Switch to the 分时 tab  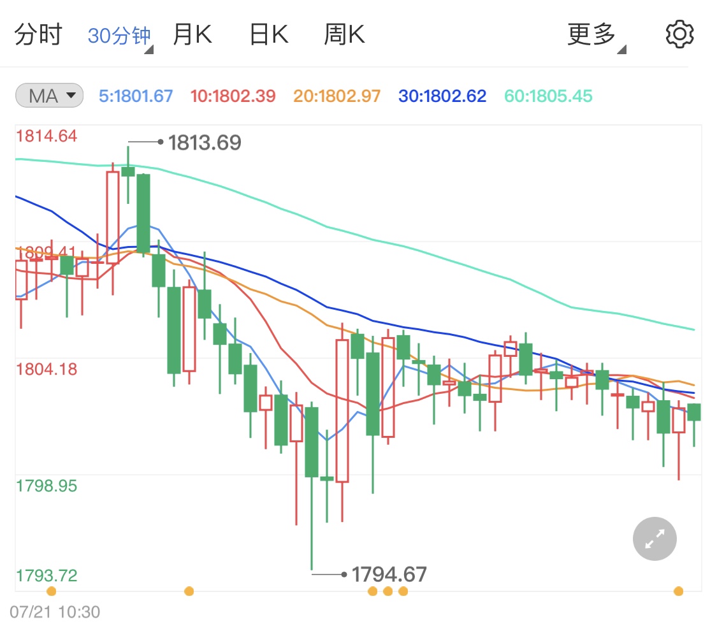coord(36,34)
